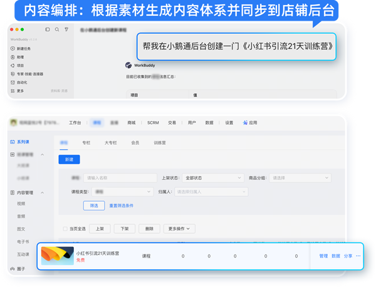The width and height of the screenshot is (376, 287).
Task: Switch to the 训练营 tab
Action: click(x=160, y=143)
